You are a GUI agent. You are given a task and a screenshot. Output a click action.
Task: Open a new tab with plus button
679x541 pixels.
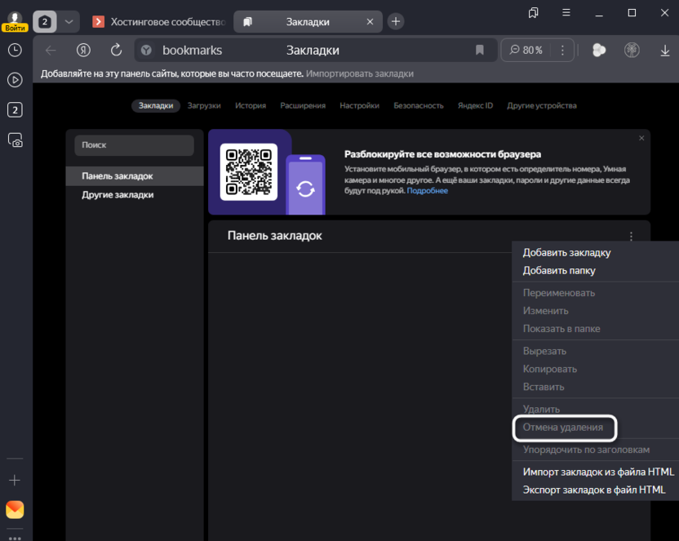pyautogui.click(x=396, y=21)
